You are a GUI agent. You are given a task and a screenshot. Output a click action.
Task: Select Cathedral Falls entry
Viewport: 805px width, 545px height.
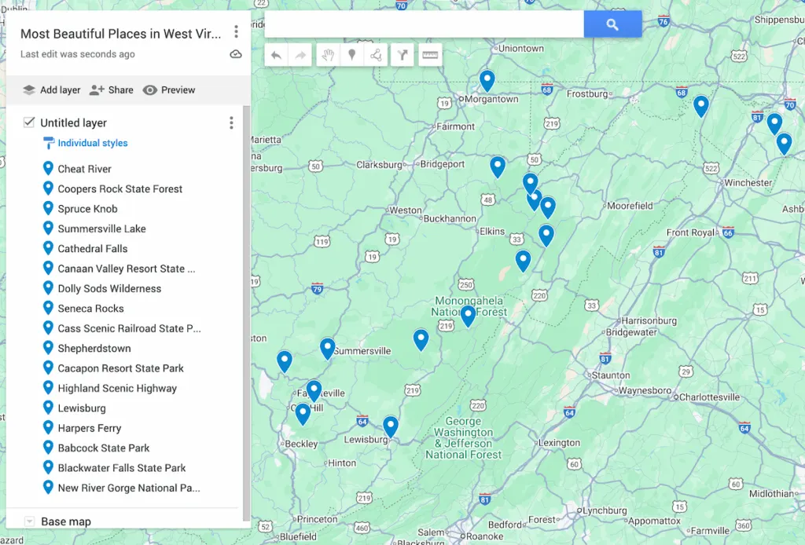(93, 249)
